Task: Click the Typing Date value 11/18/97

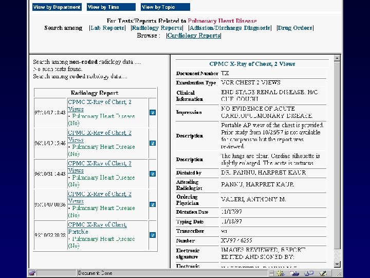Action: point(231,221)
